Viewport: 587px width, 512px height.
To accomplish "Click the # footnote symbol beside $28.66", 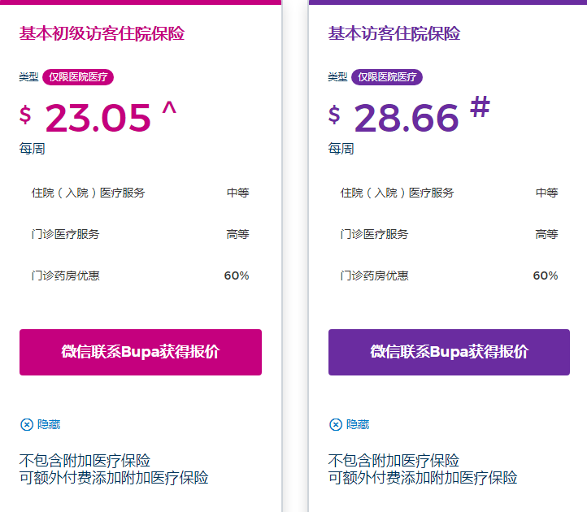I will coord(480,106).
